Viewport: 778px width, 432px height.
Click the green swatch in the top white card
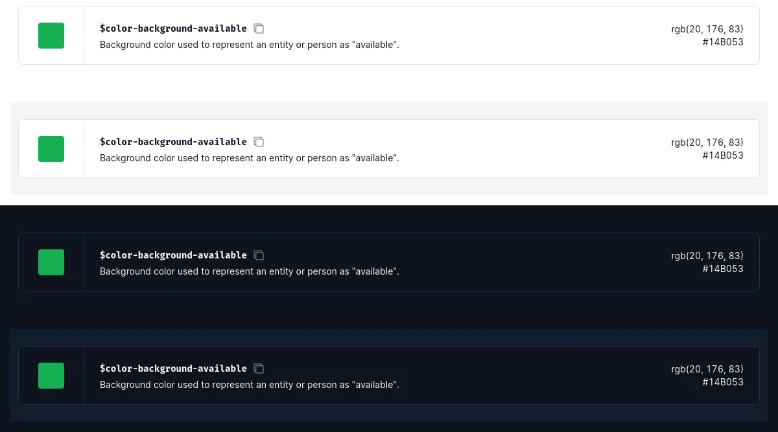pos(51,36)
